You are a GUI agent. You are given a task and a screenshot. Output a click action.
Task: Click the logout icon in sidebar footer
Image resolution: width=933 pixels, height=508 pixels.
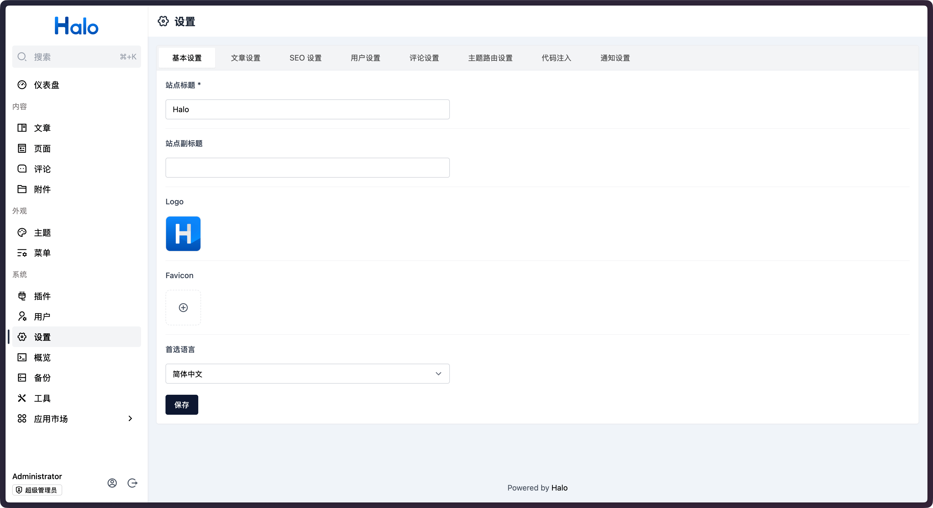(x=132, y=483)
